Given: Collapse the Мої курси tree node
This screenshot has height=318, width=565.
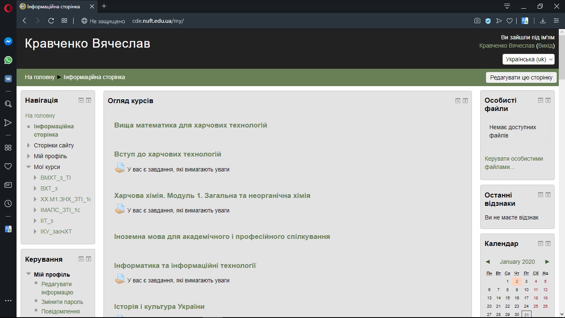Looking at the screenshot, I should pos(29,167).
